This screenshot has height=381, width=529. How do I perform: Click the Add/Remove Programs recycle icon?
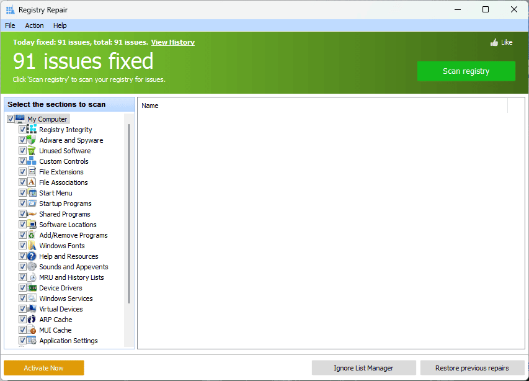click(x=32, y=235)
